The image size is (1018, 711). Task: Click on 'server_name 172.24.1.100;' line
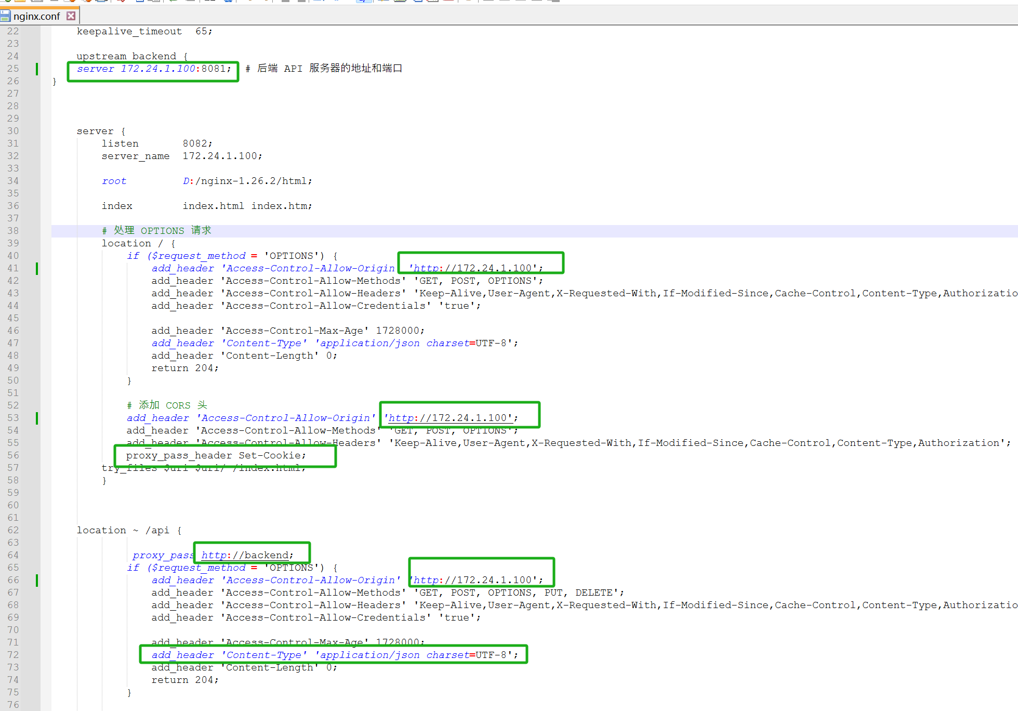(x=181, y=156)
